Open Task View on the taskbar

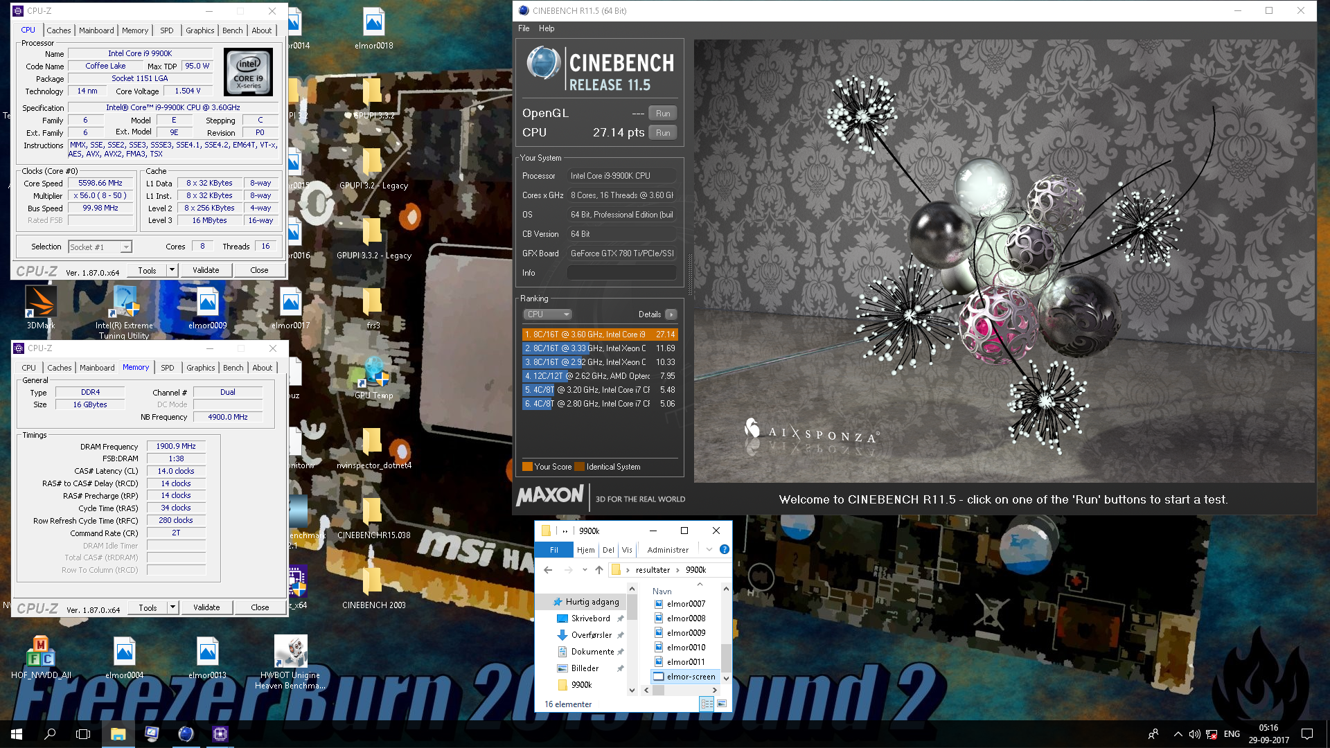pyautogui.click(x=83, y=733)
